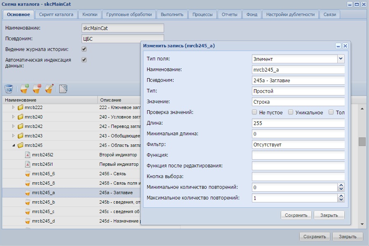Expand the mrcb240 tree node
369x246 pixels.
coord(13,117)
